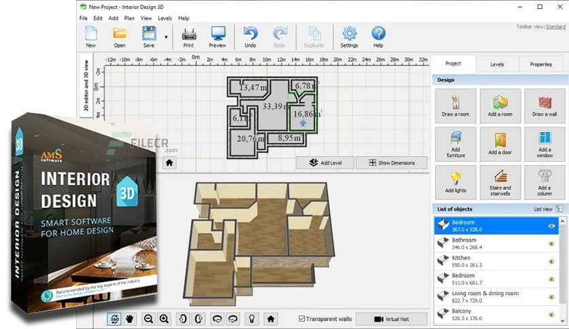This screenshot has width=569, height=329.
Task: Open the Add menu
Action: click(113, 18)
